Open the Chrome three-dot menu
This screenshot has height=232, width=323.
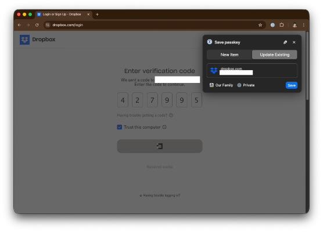pos(304,25)
